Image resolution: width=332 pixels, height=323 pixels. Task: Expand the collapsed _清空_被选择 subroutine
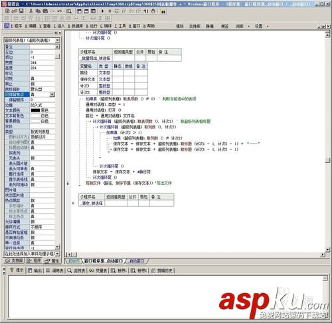tap(73, 203)
